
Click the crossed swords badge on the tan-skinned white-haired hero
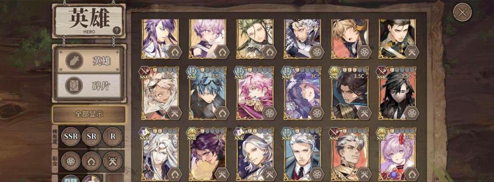pyautogui.click(x=175, y=113)
